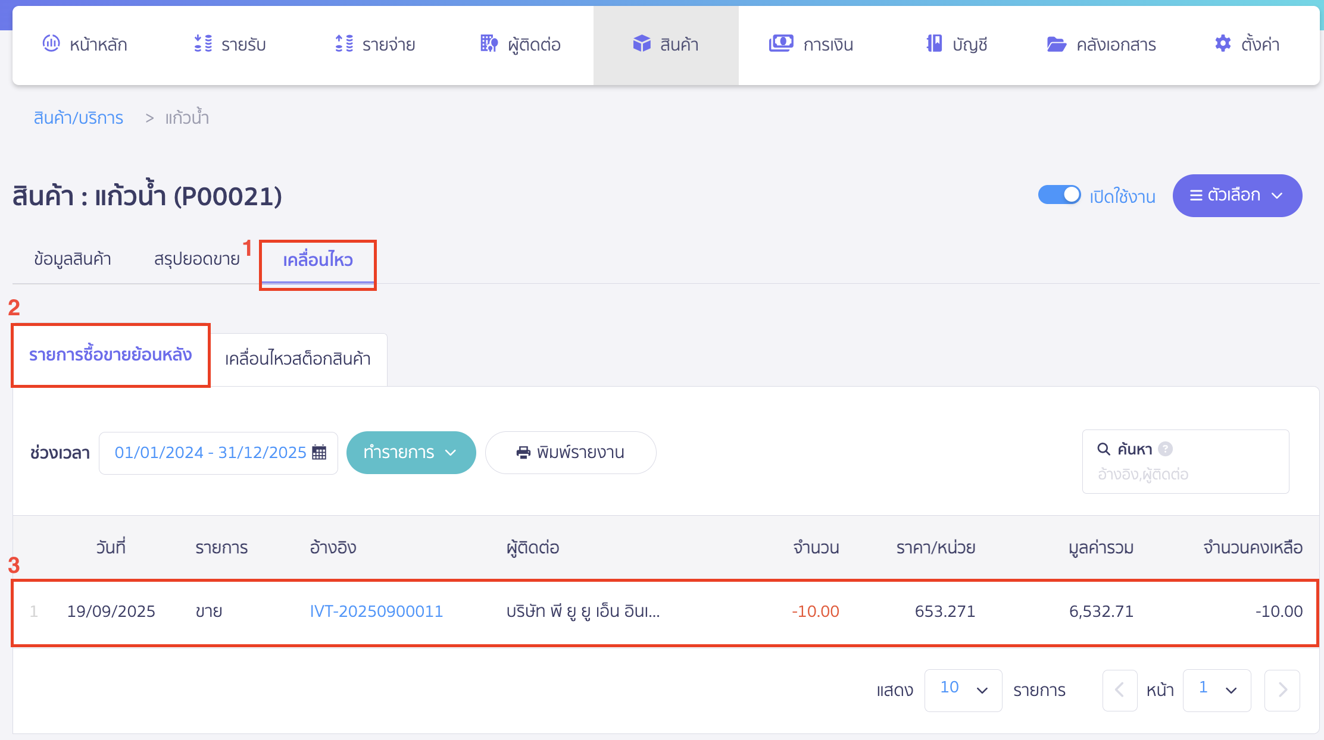Click the พิมพ์รายงาน print button

coord(570,453)
